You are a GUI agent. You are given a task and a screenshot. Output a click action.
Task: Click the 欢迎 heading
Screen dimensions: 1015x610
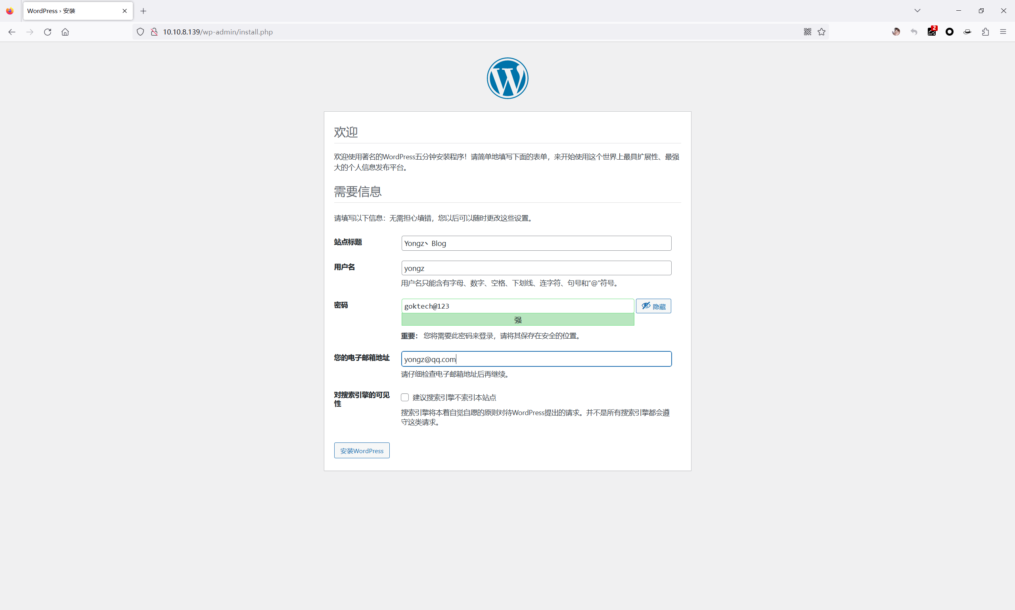click(346, 132)
